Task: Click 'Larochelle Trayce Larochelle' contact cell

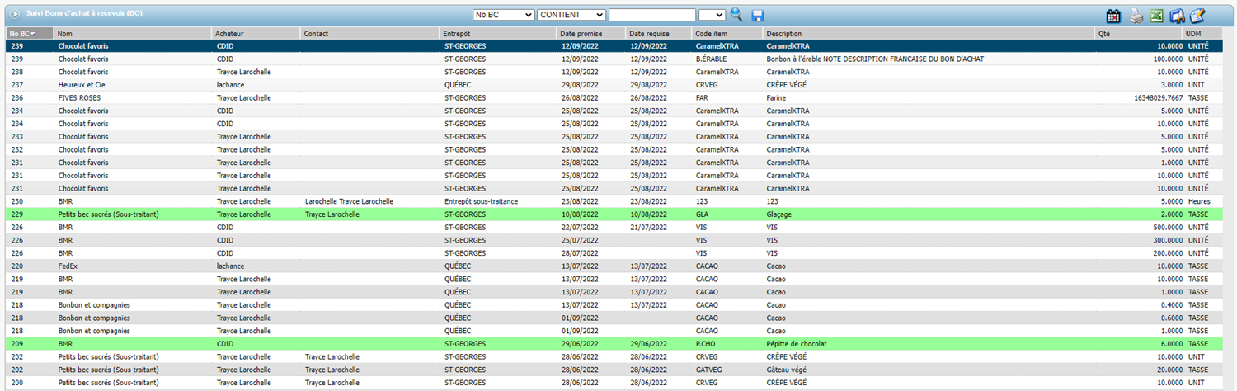Action: 349,201
